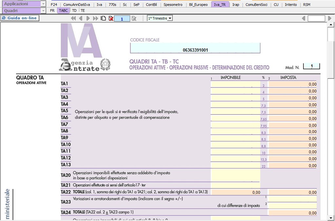Go to next module arrow
Viewport: 335px width, 221px height.
point(88,18)
